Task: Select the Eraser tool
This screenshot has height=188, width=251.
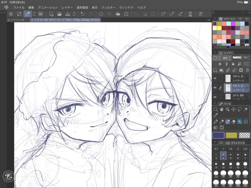Action: coord(233,122)
